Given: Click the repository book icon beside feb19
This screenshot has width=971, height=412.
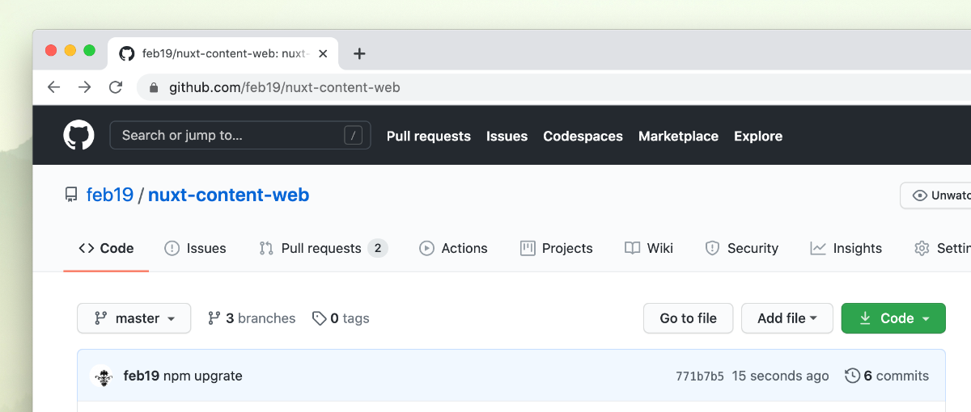Looking at the screenshot, I should [x=71, y=195].
